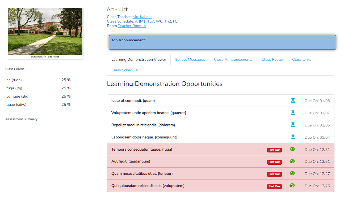Switch to the School Messages tab

(190, 59)
